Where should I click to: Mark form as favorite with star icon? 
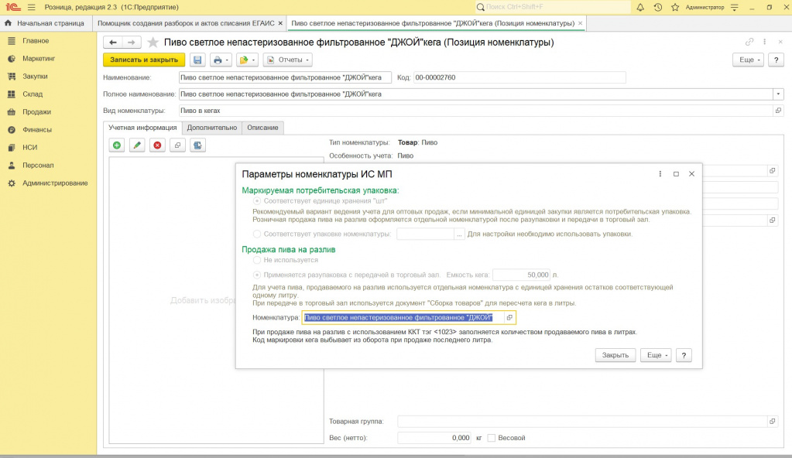click(x=153, y=43)
